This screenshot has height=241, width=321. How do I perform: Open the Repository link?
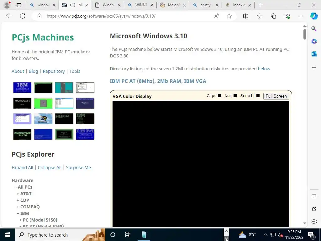coord(54,71)
